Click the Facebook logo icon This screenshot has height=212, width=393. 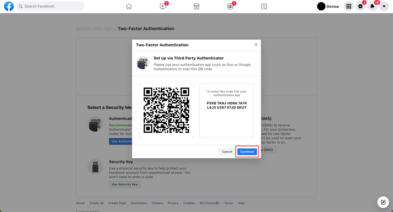click(x=9, y=6)
